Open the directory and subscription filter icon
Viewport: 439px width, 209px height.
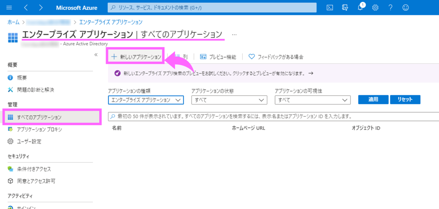(x=345, y=8)
